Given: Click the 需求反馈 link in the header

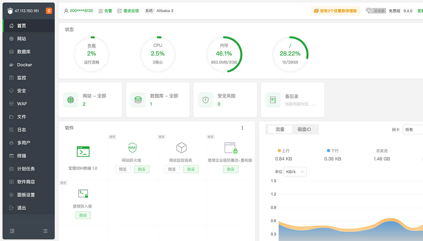Looking at the screenshot, I should (131, 11).
